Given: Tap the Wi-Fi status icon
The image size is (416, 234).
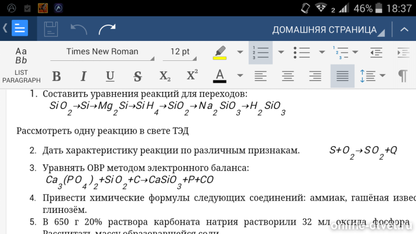Looking at the screenshot, I should tap(321, 8).
